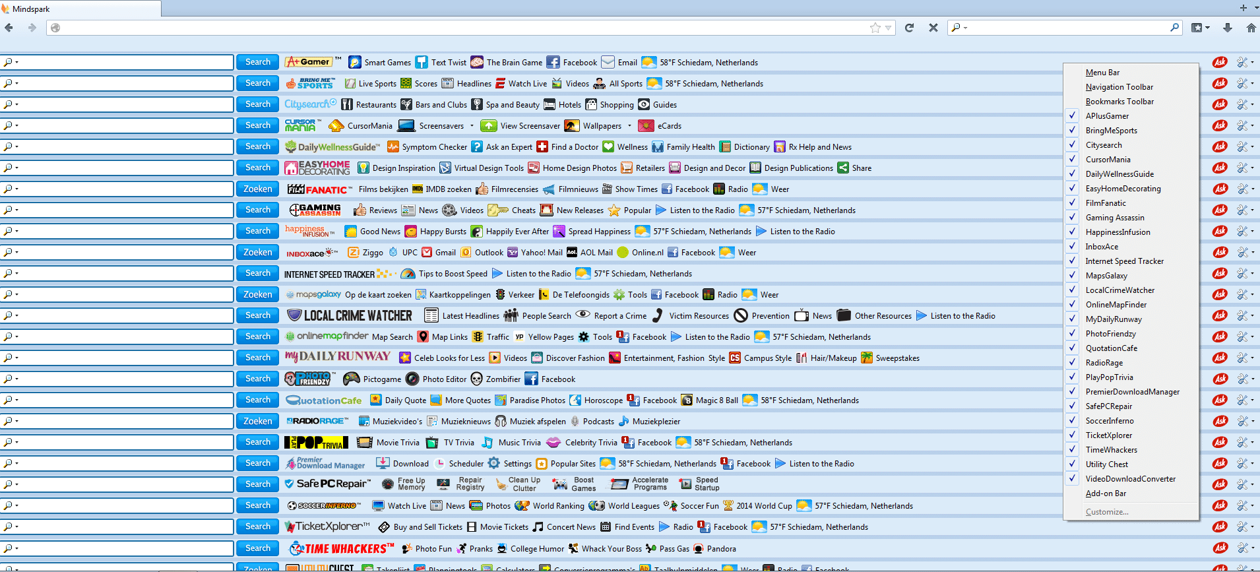Viewport: 1260px width, 572px height.
Task: Click the SafePCRepair logo link
Action: 328,484
